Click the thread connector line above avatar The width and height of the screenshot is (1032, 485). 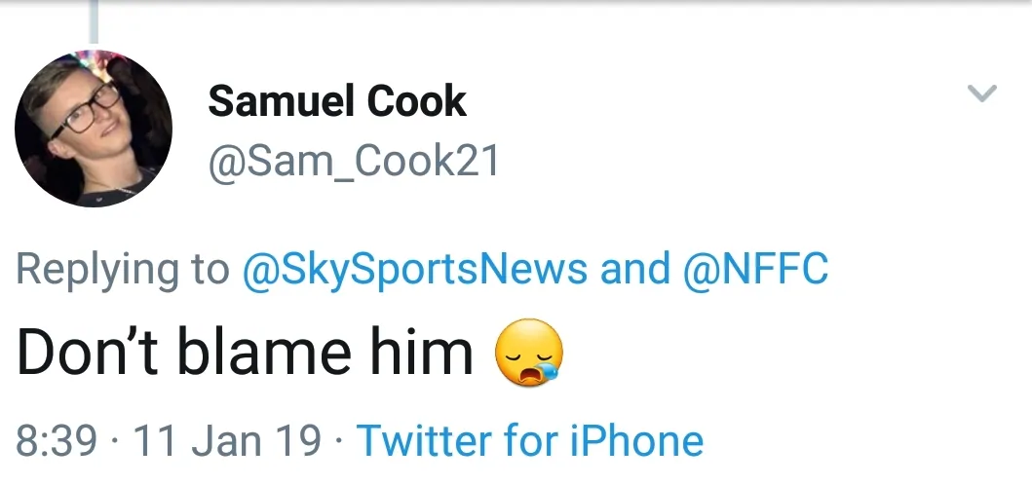tap(95, 21)
